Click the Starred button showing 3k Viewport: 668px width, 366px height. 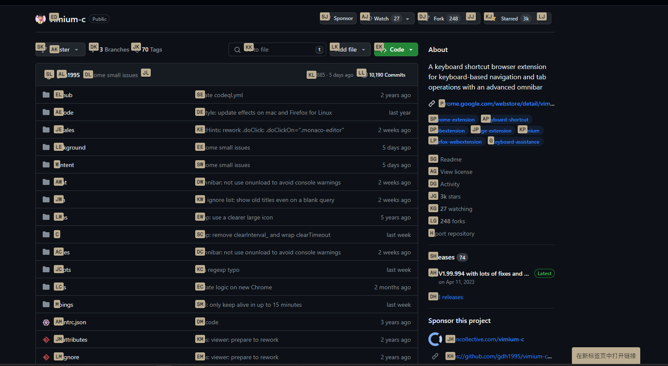pyautogui.click(x=510, y=18)
